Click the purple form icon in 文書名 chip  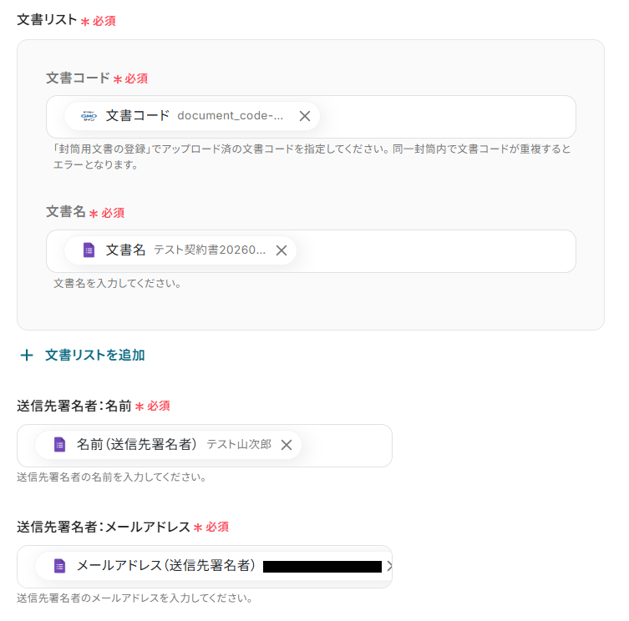(89, 250)
